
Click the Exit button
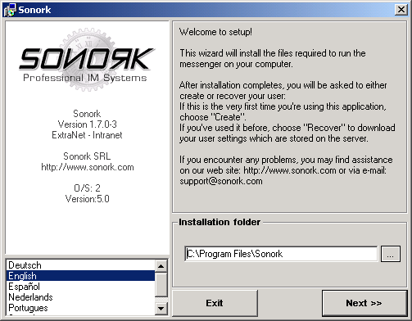pos(215,303)
